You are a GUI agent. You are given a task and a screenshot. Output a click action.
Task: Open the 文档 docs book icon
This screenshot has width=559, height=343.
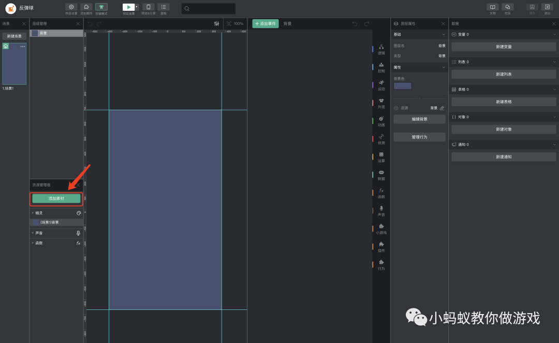[x=492, y=7]
